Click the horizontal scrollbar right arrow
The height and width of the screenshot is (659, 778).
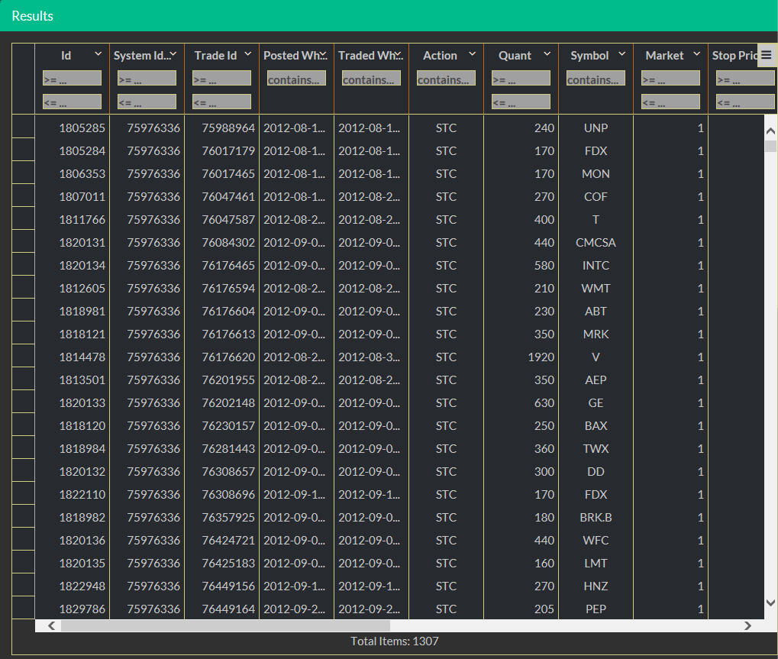(747, 625)
